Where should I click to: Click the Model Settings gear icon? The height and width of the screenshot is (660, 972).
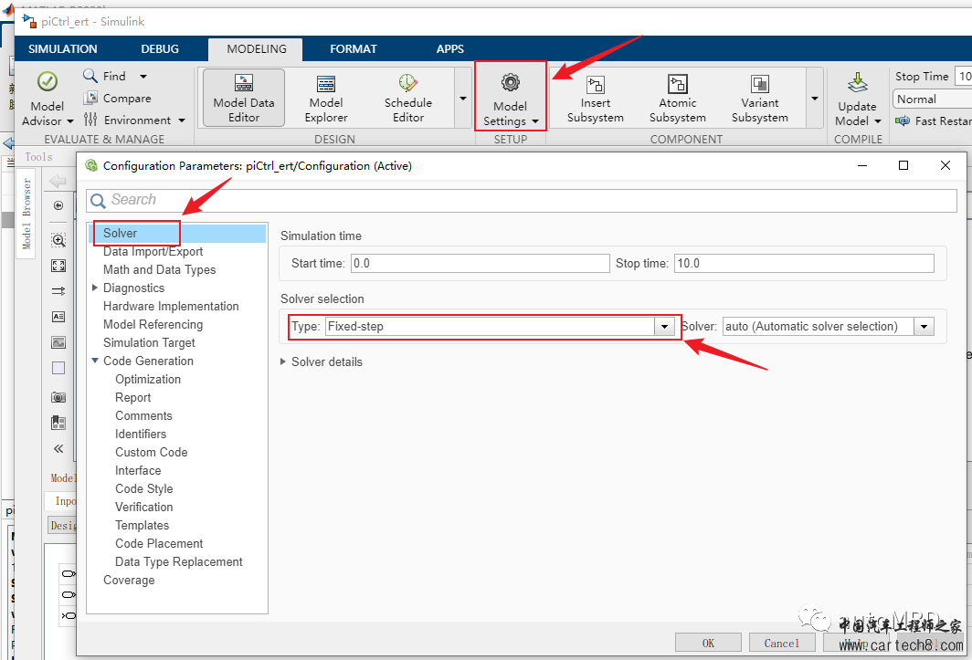click(510, 82)
